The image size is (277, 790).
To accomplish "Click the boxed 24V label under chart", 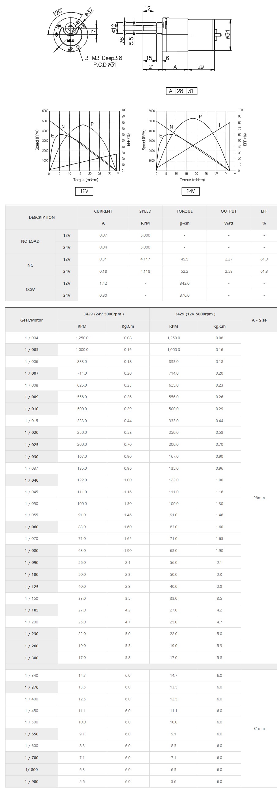I will coord(191,191).
